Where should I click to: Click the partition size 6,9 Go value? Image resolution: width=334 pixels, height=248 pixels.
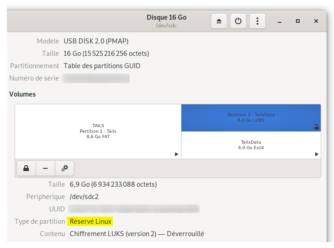click(x=113, y=184)
